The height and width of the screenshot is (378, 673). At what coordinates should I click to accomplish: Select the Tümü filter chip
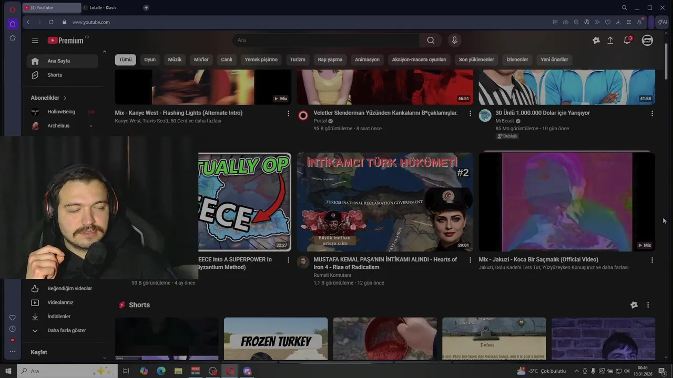pyautogui.click(x=125, y=60)
